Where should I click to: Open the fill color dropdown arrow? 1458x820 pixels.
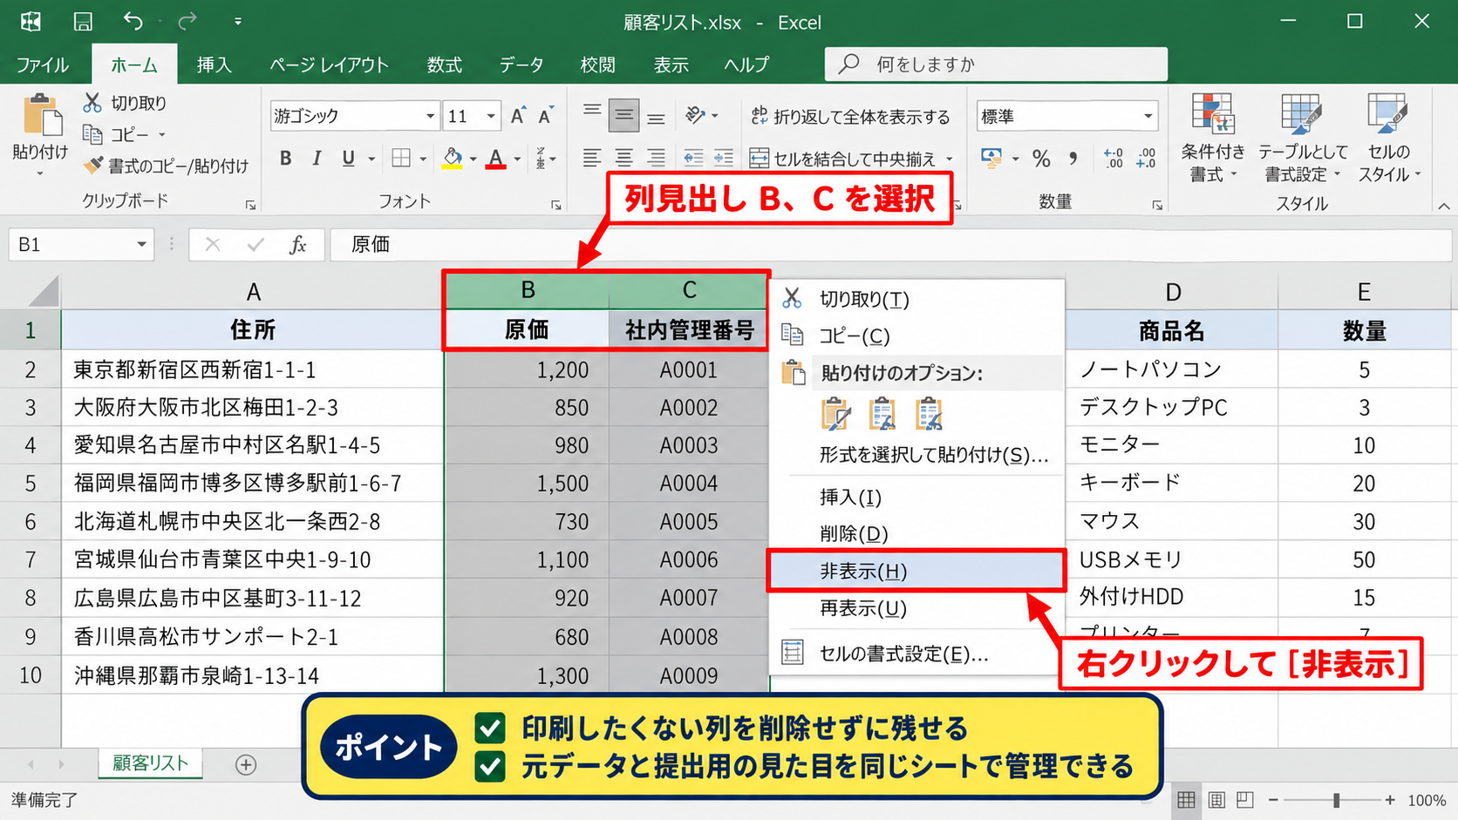click(473, 159)
